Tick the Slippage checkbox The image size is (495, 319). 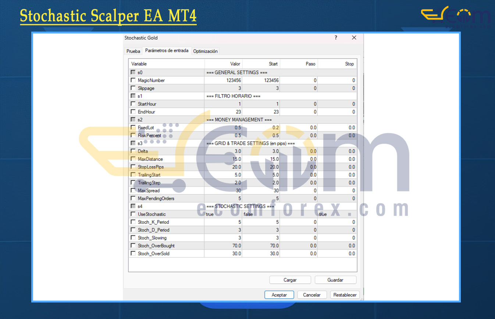click(133, 88)
